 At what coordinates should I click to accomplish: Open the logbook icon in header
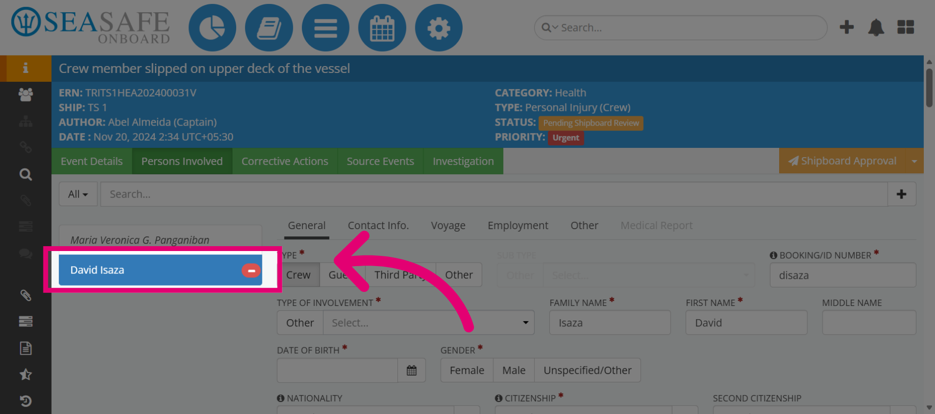pyautogui.click(x=269, y=28)
